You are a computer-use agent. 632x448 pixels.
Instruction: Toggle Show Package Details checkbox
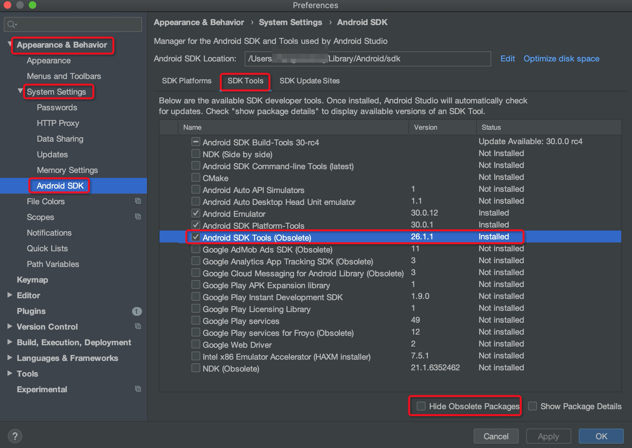(533, 406)
